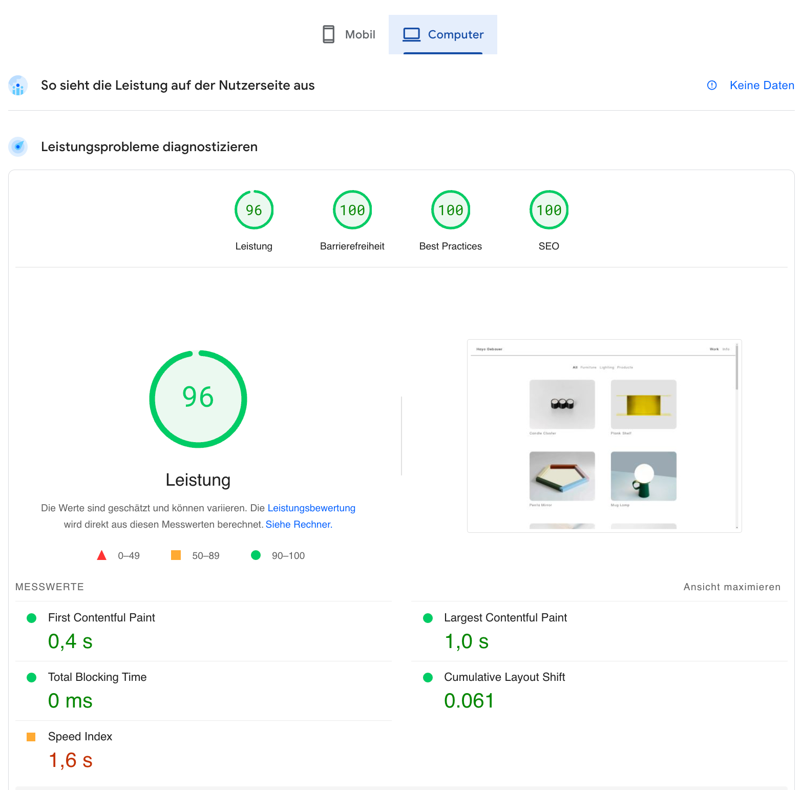803x790 pixels.
Task: Click the page screenshot thumbnail
Action: click(x=604, y=436)
